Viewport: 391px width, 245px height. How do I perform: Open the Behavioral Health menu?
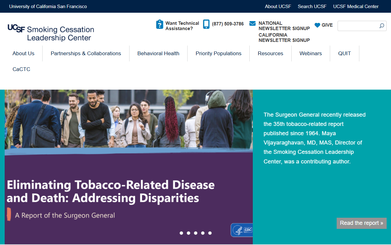(x=158, y=53)
